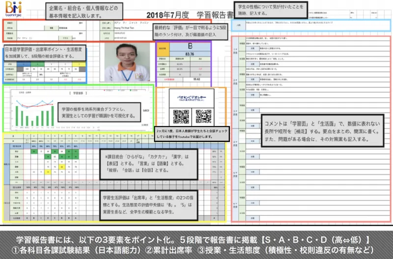Click the Youtube 会話チェック annotation note
This screenshot has height=259, width=393.
coord(192,133)
